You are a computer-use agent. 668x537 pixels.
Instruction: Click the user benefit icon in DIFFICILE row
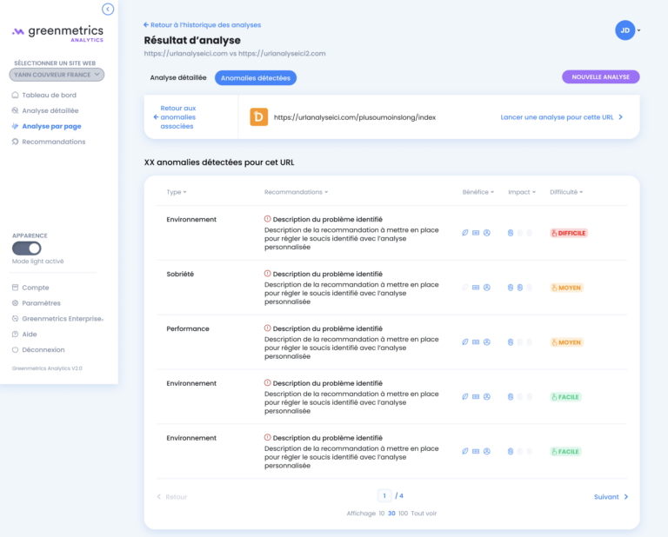pyautogui.click(x=487, y=233)
